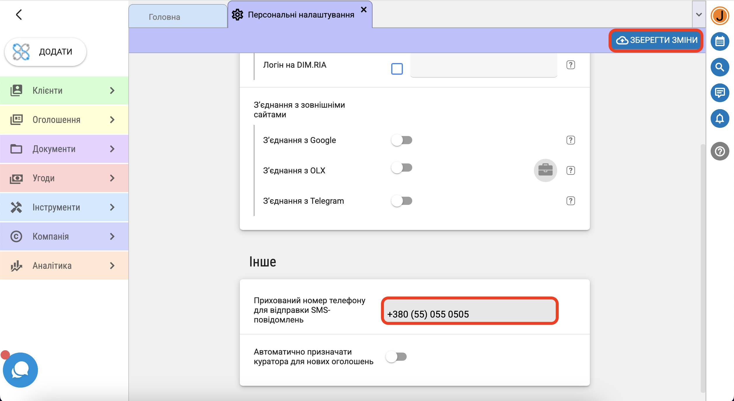This screenshot has width=734, height=401.
Task: Click the blue search magnifier icon
Action: tap(720, 67)
